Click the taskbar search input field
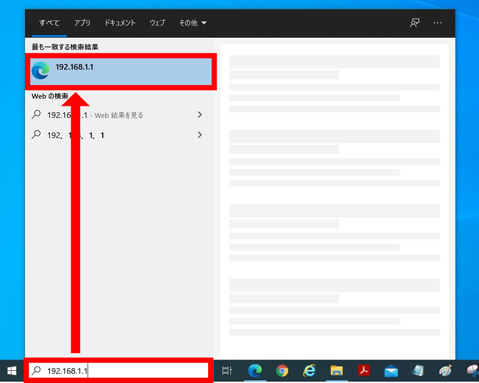Screen dimensions: 479x383 click(119, 370)
